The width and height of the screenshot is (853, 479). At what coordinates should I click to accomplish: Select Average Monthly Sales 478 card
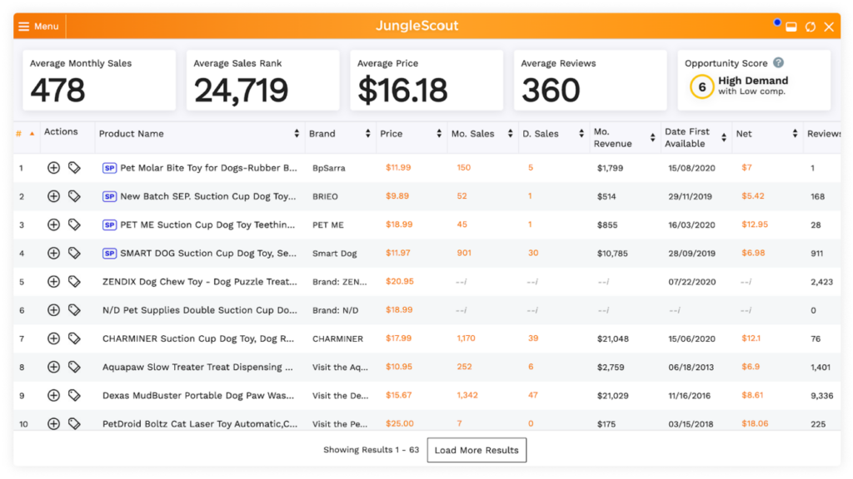coord(99,81)
